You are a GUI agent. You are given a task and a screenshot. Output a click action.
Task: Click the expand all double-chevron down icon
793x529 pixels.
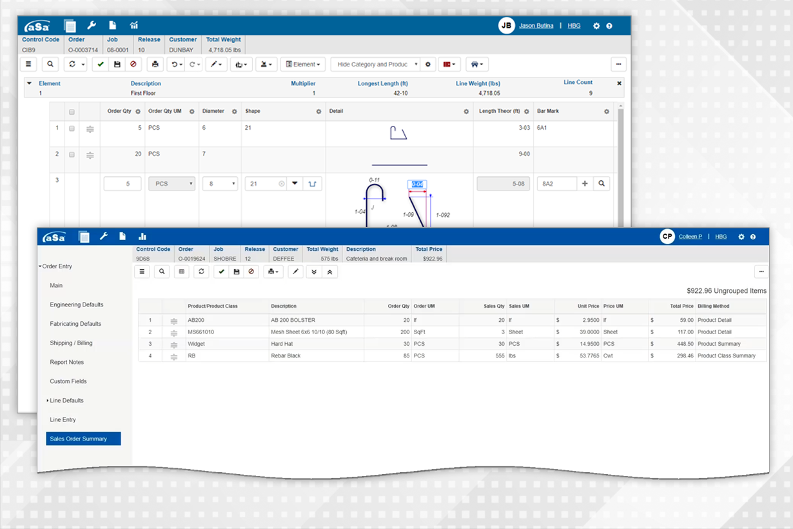tap(314, 272)
